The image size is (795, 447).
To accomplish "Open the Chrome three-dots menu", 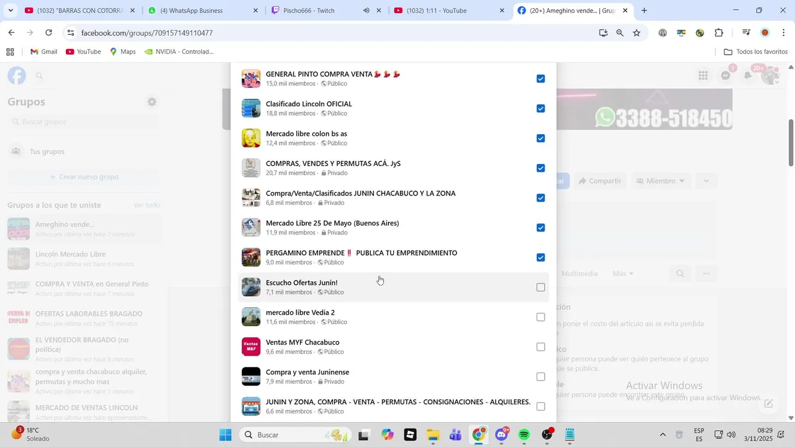I will [x=783, y=33].
